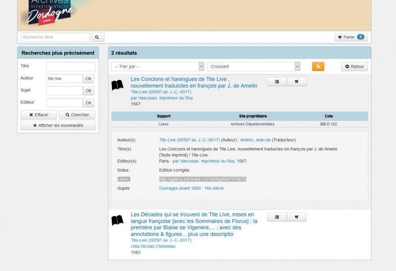Open the gallica.bnf.fr link
The width and height of the screenshot is (396, 271).
click(x=202, y=179)
